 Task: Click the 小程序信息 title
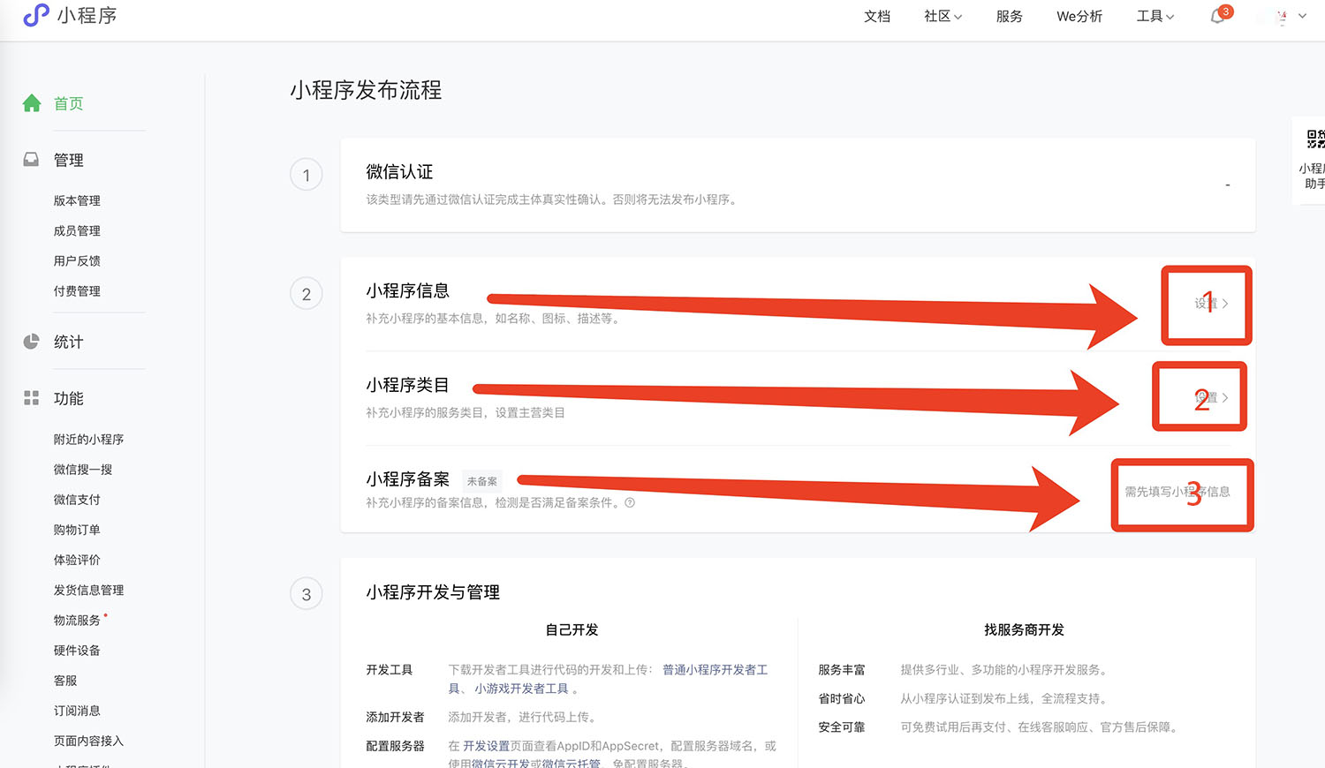click(x=407, y=290)
